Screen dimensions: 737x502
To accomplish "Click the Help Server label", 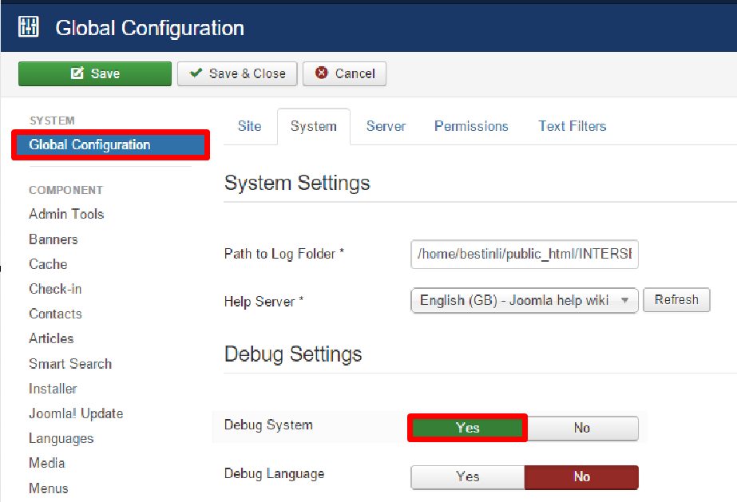I will pos(263,301).
